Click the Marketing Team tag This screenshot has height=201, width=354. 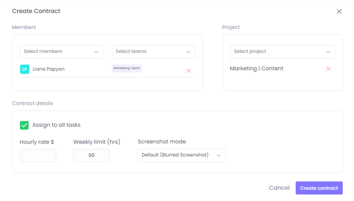click(127, 68)
